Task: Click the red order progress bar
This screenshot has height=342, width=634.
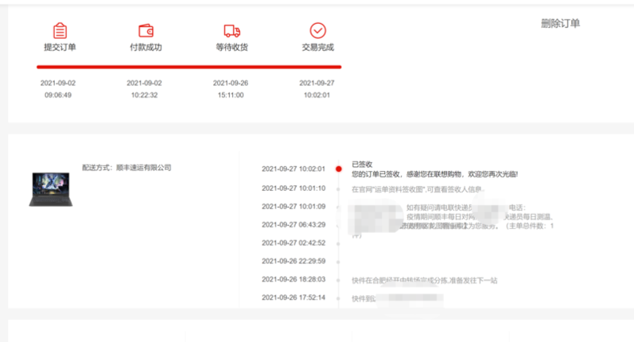Action: click(189, 68)
